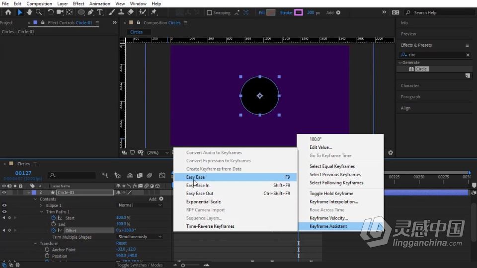The width and height of the screenshot is (477, 268).
Task: Collapse the Trim Paths 1 group
Action: point(42,212)
